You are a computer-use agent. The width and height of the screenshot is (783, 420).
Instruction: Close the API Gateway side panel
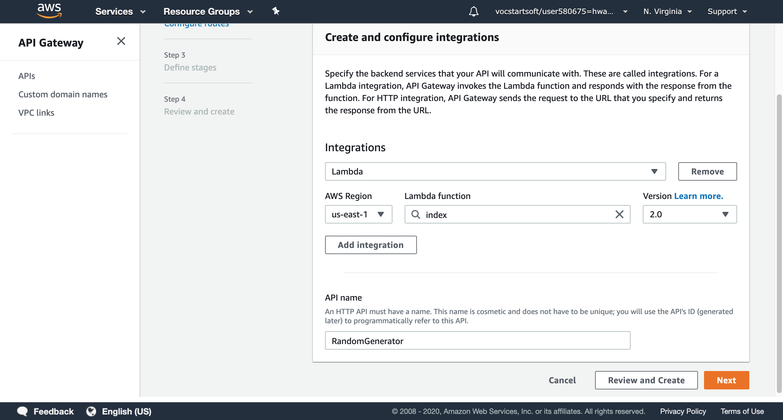[x=121, y=41]
